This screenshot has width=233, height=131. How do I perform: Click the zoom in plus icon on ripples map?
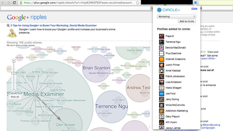pyautogui.click(x=14, y=61)
